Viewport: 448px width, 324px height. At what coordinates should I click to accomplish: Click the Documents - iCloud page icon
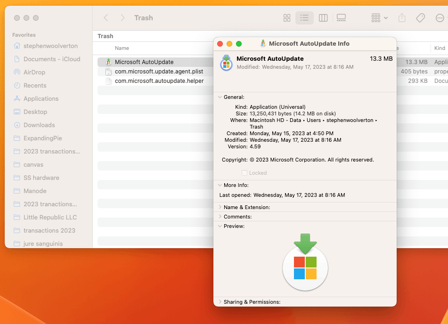(x=17, y=59)
